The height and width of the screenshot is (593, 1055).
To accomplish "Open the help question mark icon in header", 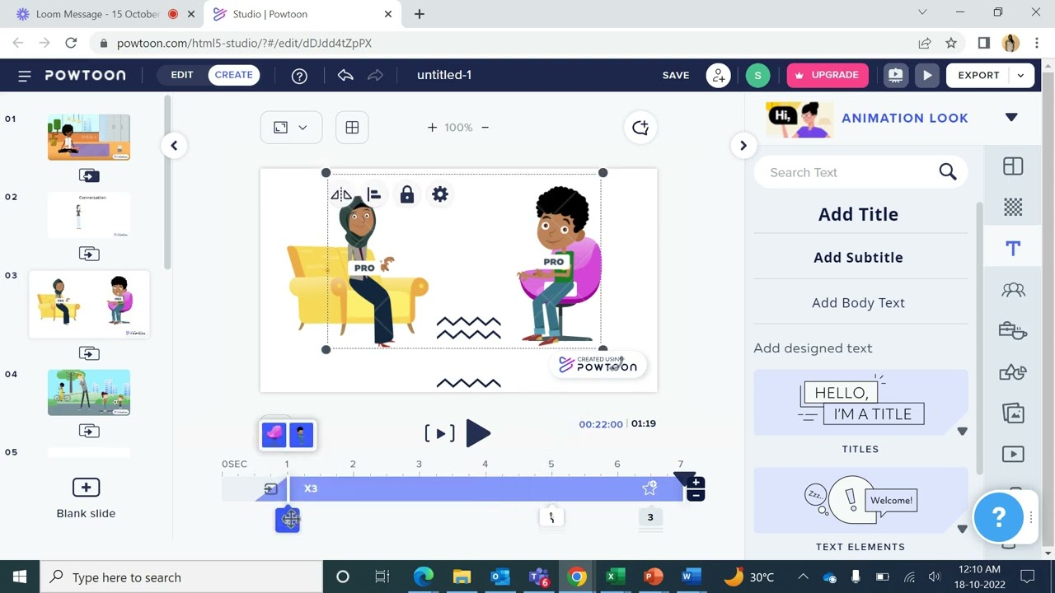I will click(x=299, y=76).
